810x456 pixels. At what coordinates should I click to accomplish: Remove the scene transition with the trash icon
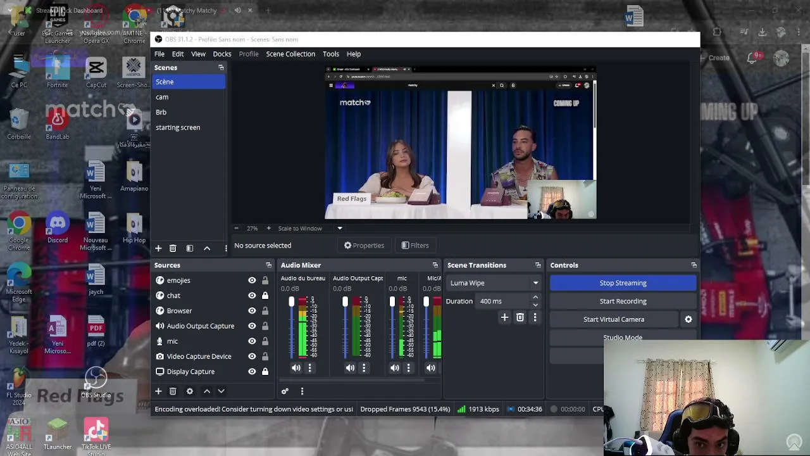(520, 317)
